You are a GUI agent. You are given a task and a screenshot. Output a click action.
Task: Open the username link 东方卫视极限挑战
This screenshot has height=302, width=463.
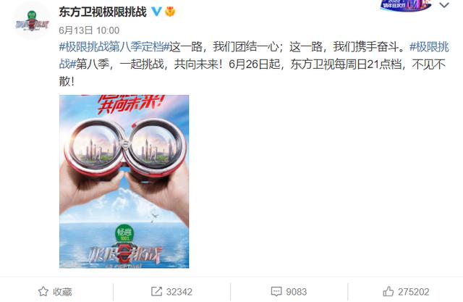point(103,12)
